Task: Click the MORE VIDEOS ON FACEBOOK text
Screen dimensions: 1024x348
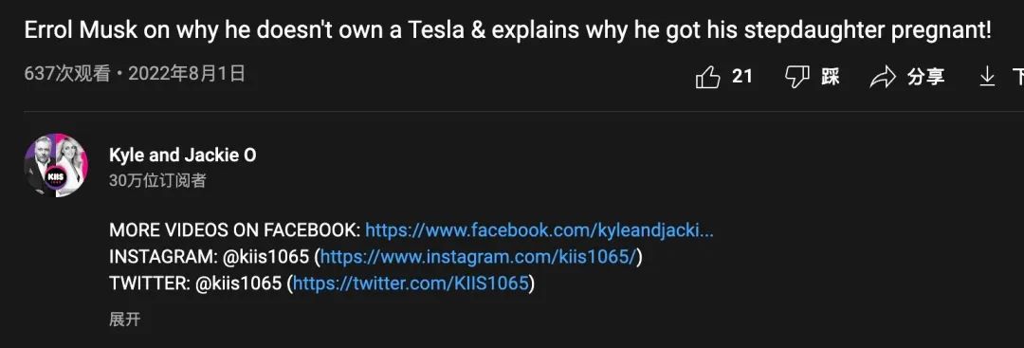Action: coord(234,229)
